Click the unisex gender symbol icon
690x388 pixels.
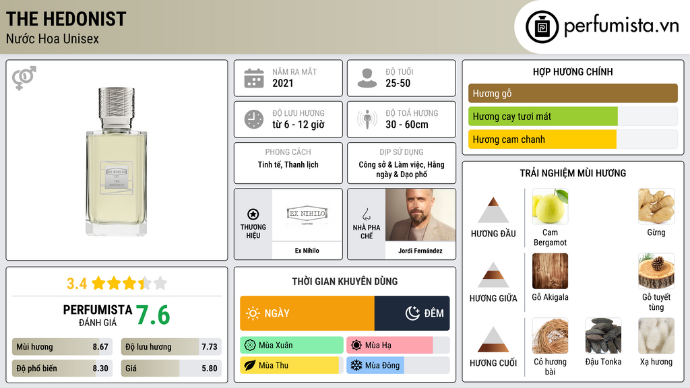point(24,78)
